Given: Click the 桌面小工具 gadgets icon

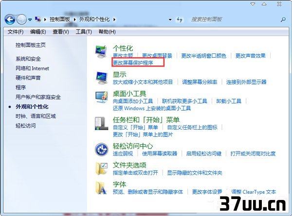Looking at the screenshot, I should [101, 97].
